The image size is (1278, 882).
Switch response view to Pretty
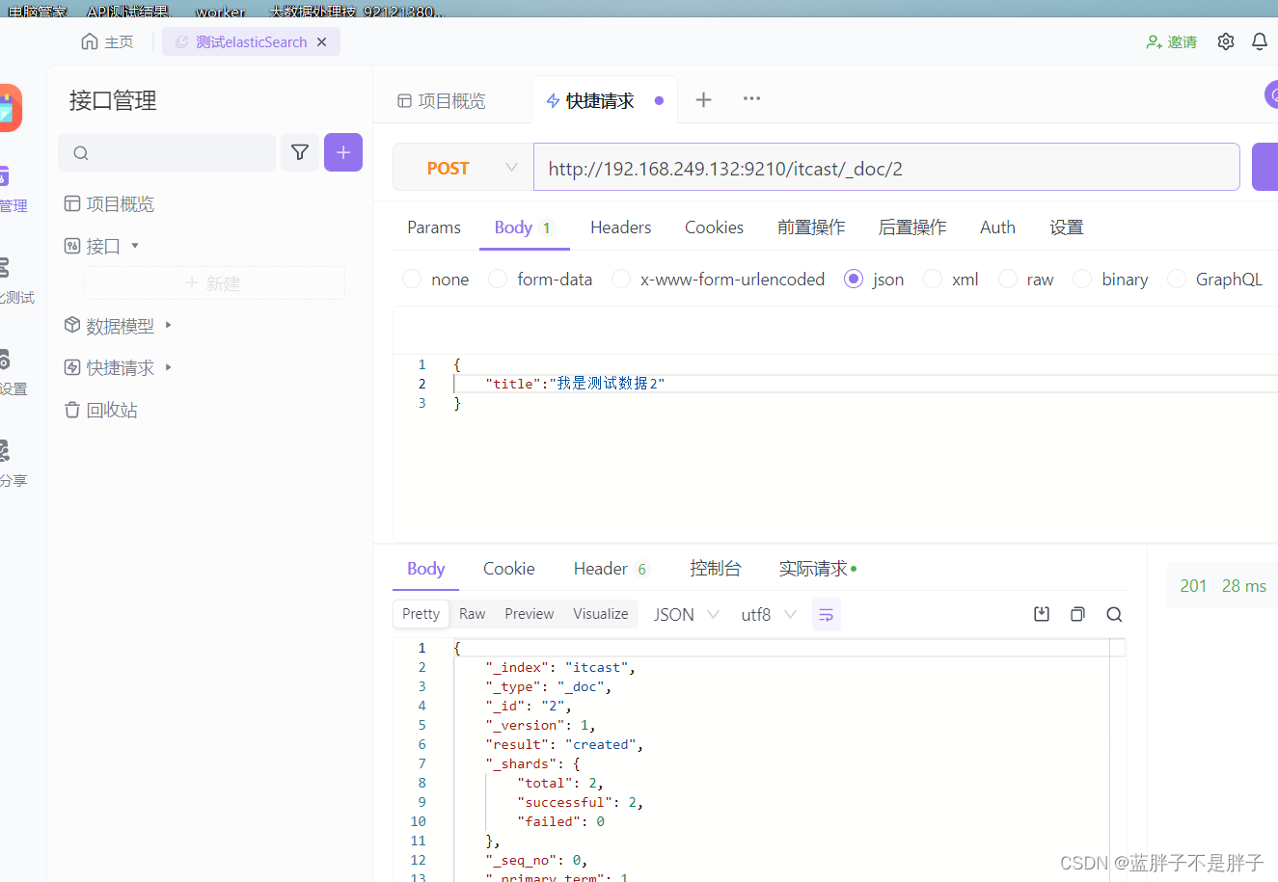pos(421,614)
